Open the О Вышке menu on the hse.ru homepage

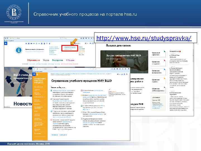click(x=70, y=60)
